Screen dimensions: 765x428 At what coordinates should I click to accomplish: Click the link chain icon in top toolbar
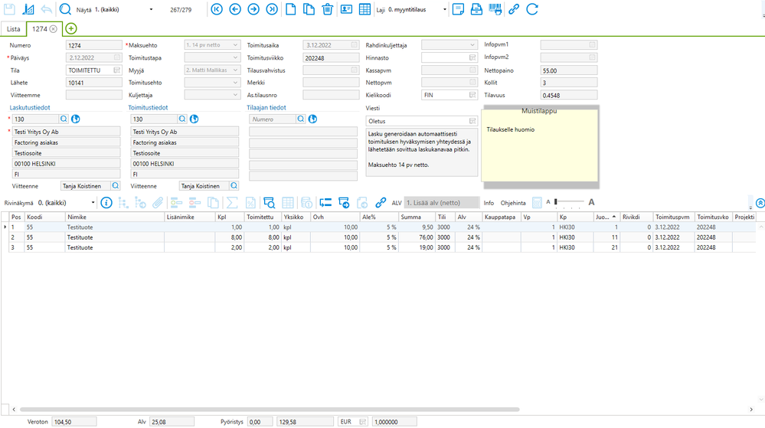click(513, 8)
